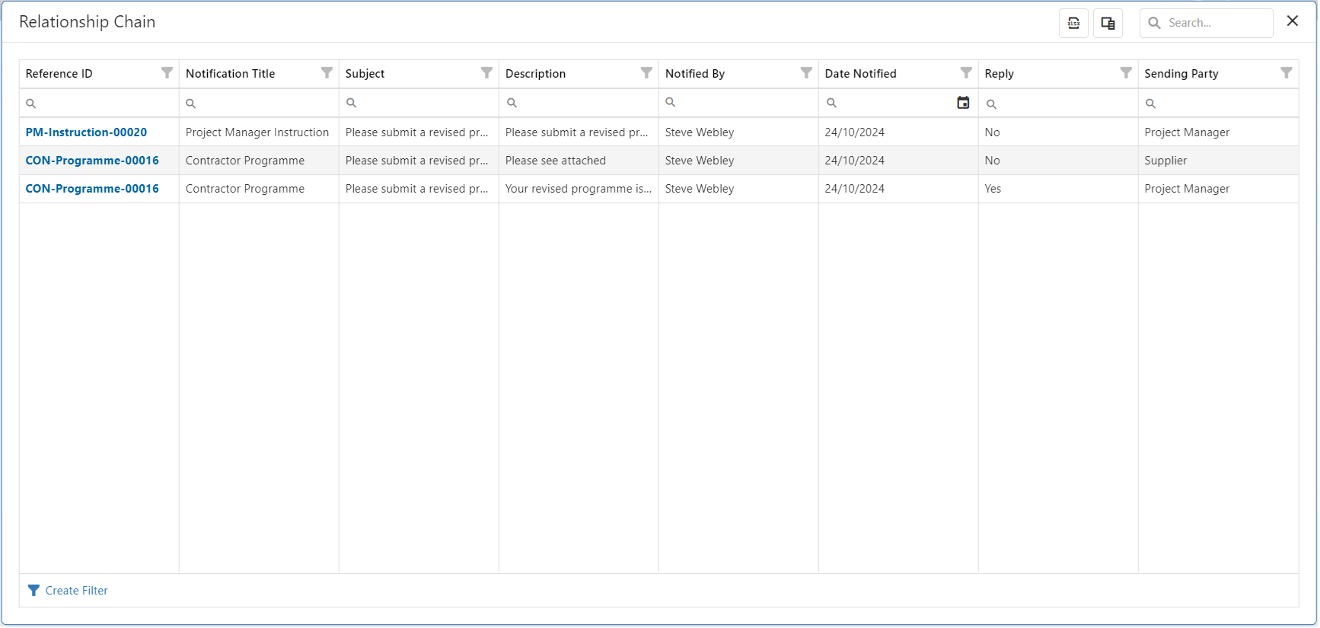Sort by the Date Notified column header
The image size is (1320, 628).
click(x=860, y=74)
